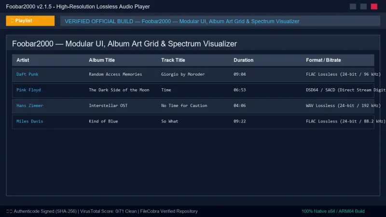Select the So What track
The height and width of the screenshot is (217, 386).
(x=170, y=122)
